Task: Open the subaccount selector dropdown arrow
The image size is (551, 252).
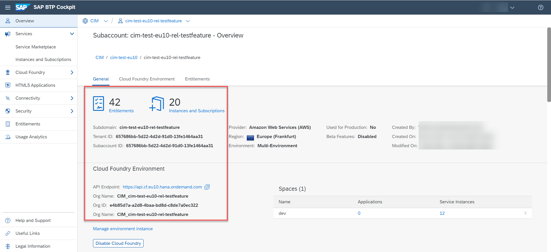Action: [x=188, y=21]
